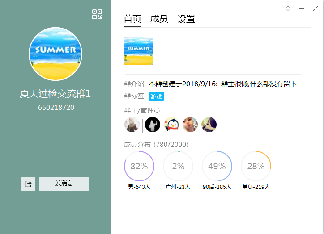Click the 群主/管理员 heading
324x234 pixels.
click(142, 111)
